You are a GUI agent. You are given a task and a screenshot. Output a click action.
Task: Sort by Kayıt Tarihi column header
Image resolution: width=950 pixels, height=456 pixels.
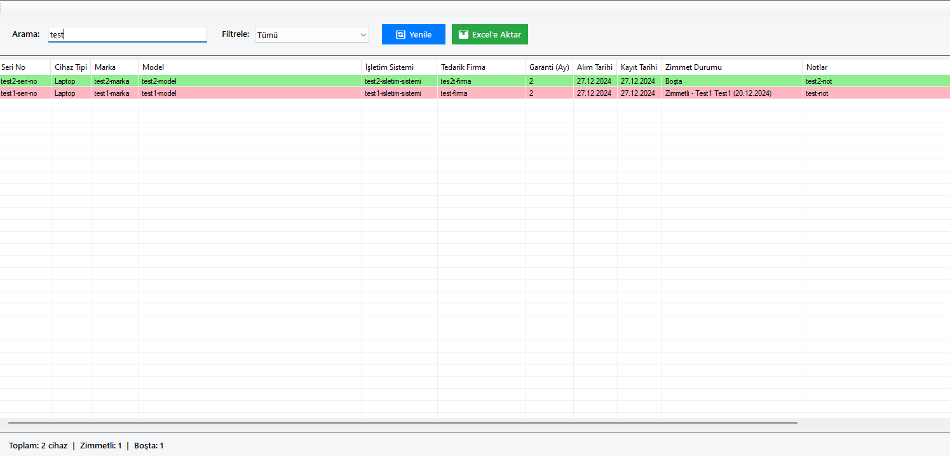[639, 67]
